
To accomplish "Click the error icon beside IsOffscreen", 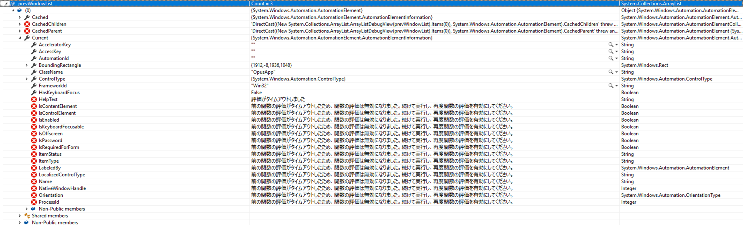I will 34,134.
